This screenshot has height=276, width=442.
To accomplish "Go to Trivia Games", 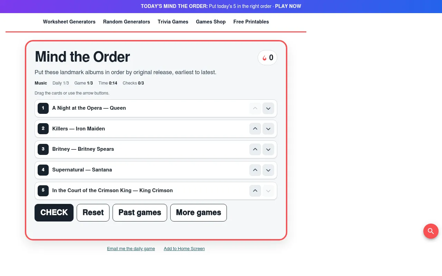I will (173, 22).
